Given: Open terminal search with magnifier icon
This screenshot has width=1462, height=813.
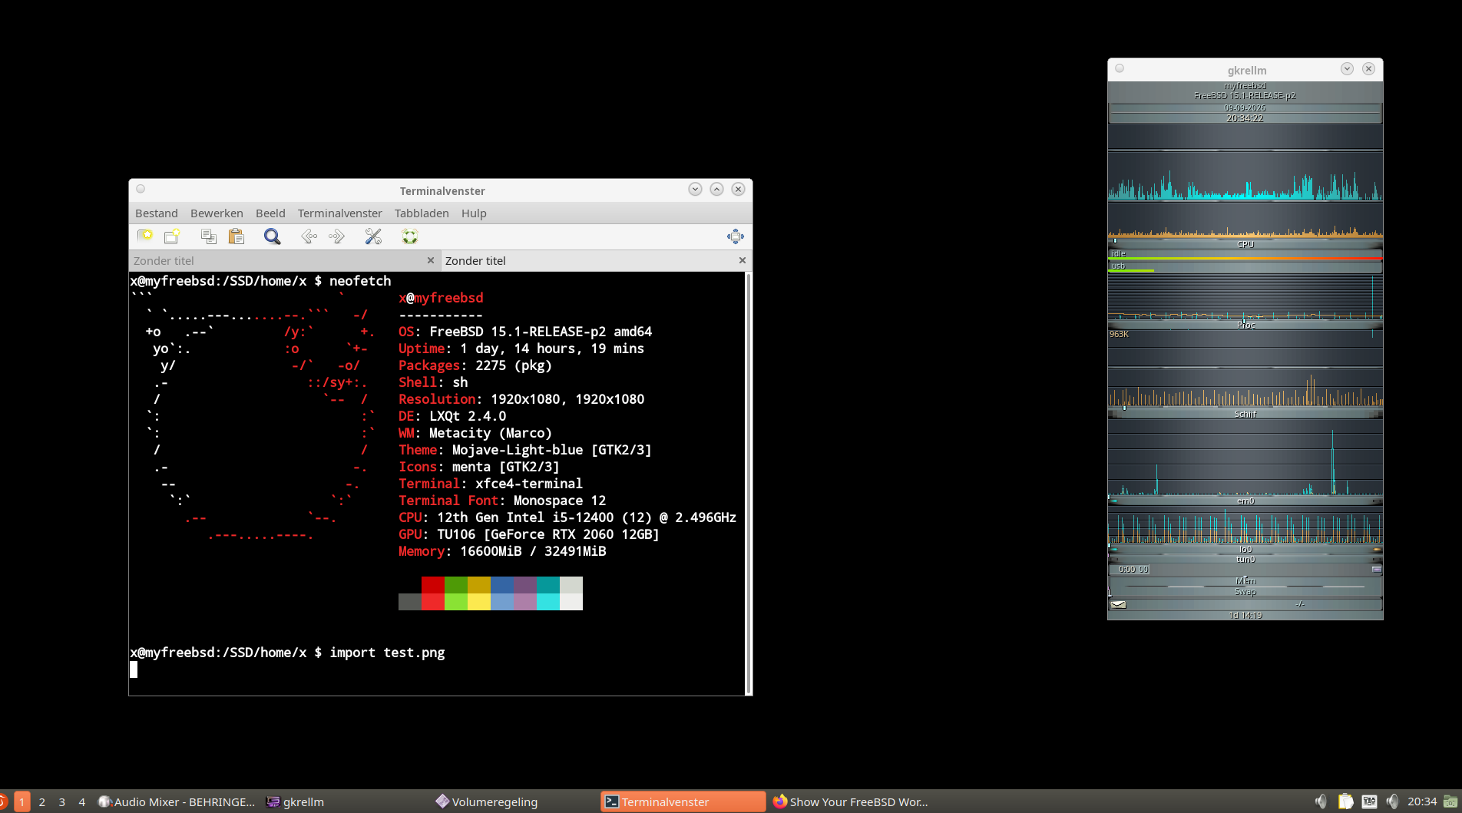Looking at the screenshot, I should [x=272, y=236].
